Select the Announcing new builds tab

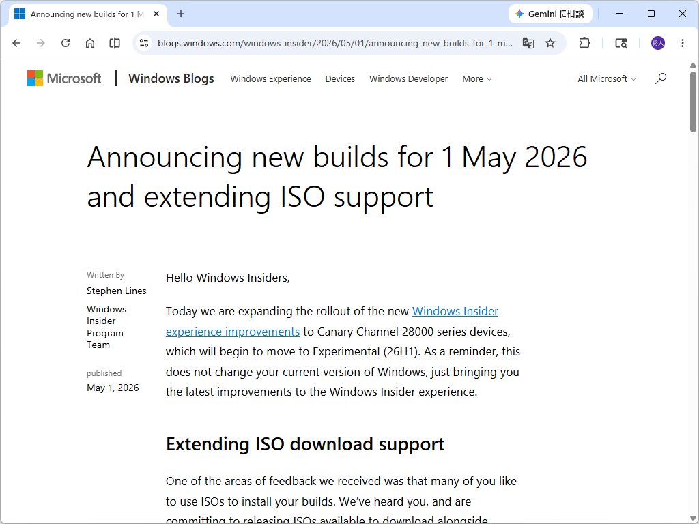click(87, 14)
